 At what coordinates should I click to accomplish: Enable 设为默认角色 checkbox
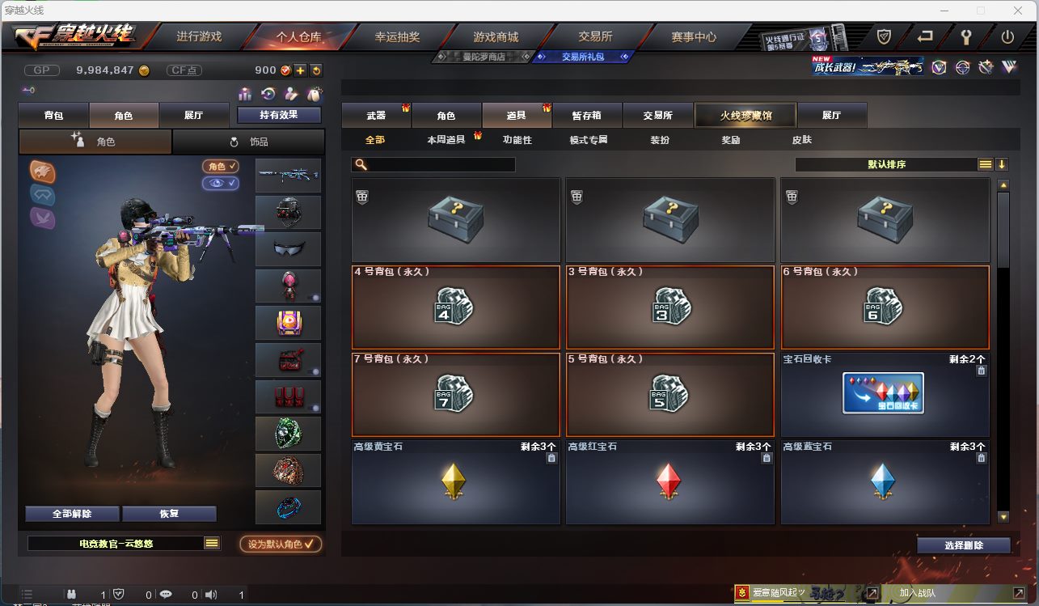click(281, 544)
